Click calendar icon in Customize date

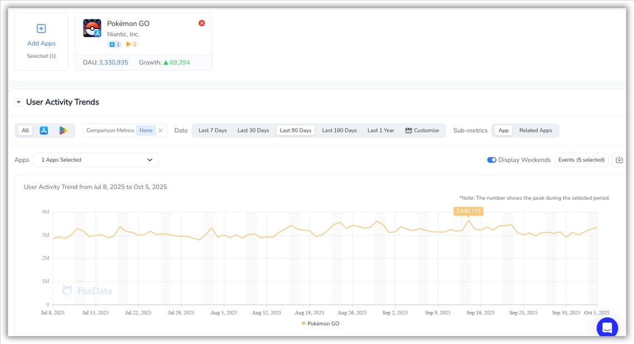(409, 131)
